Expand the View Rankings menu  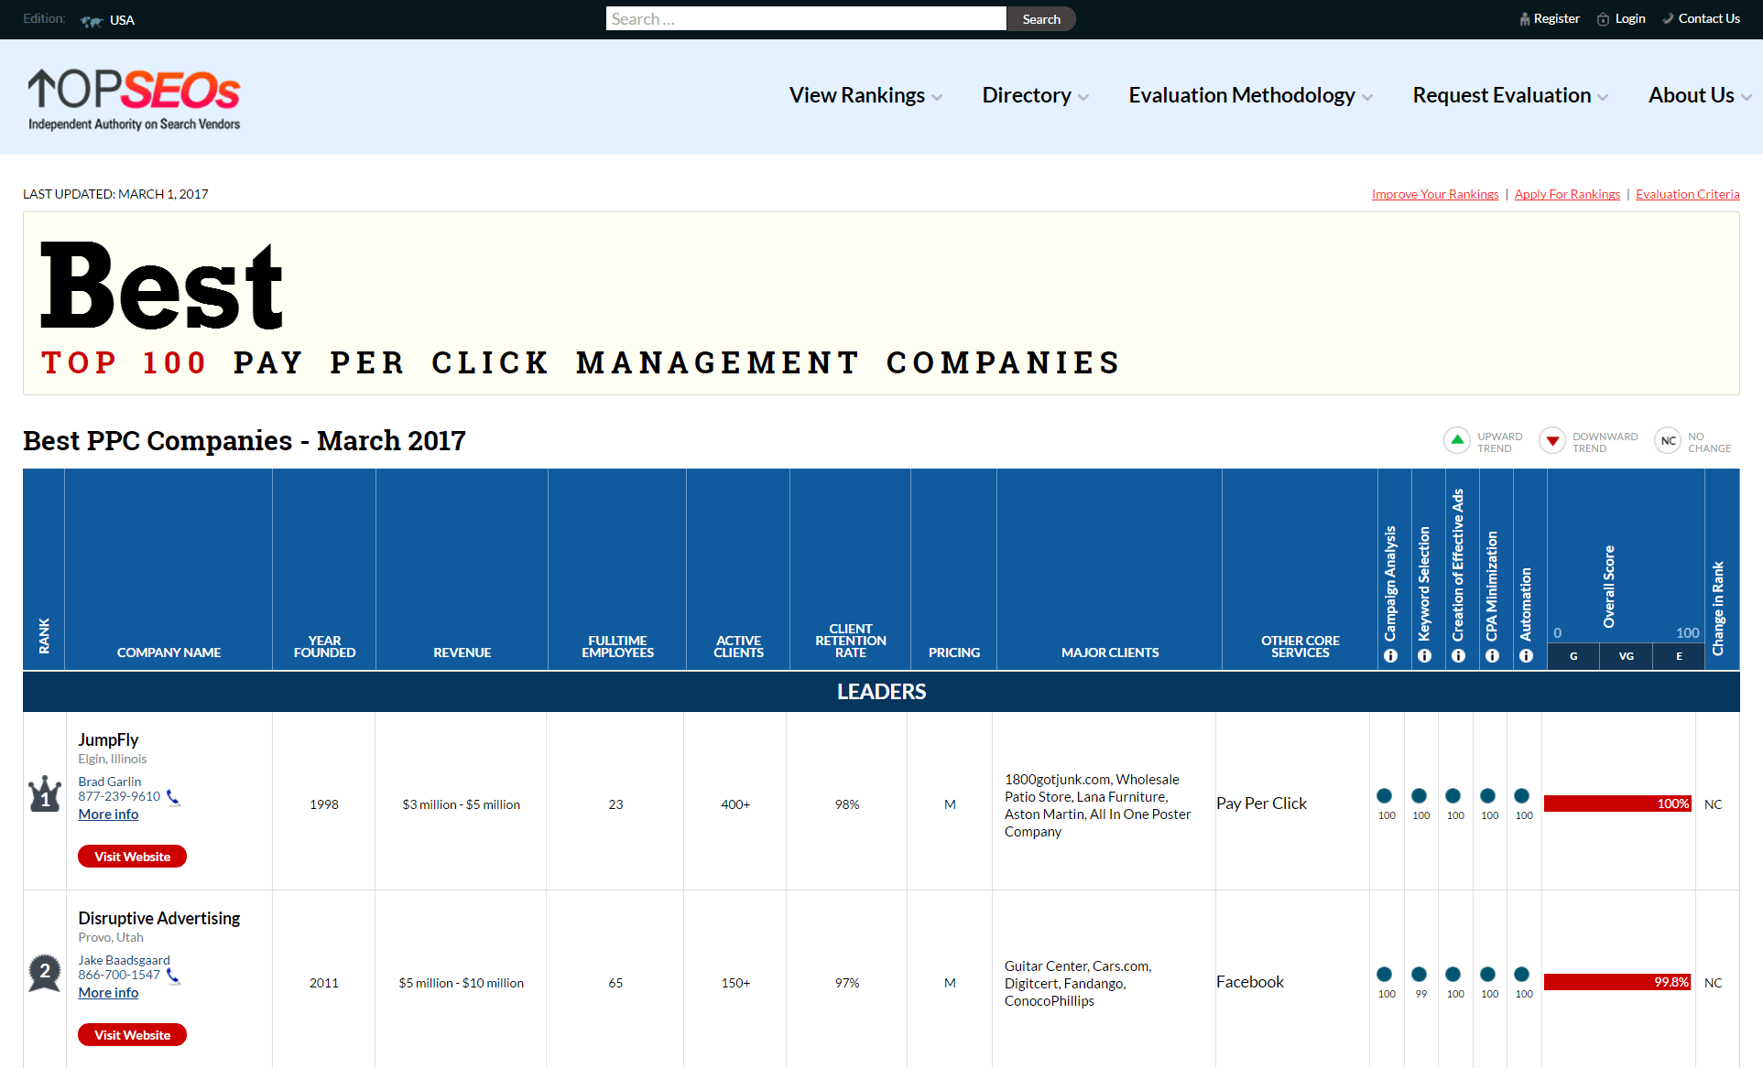click(865, 95)
